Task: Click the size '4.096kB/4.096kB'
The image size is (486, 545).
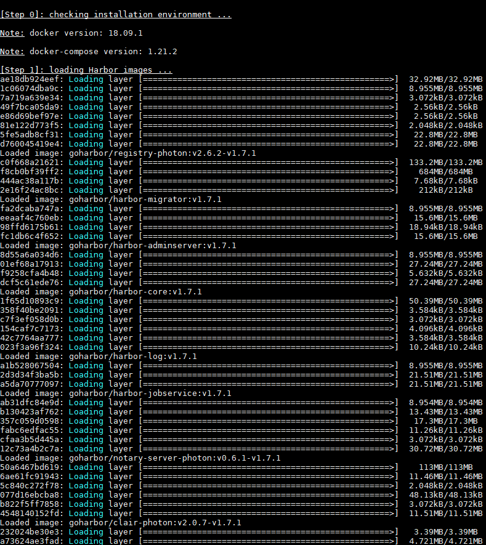Action: 446,329
